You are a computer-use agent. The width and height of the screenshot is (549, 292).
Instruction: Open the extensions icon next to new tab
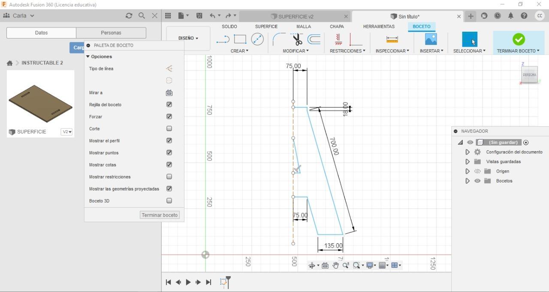click(484, 16)
